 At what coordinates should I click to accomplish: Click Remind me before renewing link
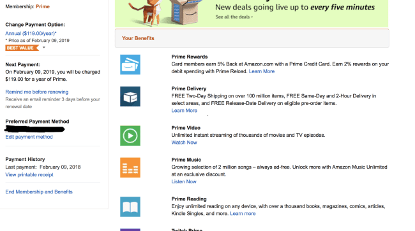pyautogui.click(x=37, y=92)
